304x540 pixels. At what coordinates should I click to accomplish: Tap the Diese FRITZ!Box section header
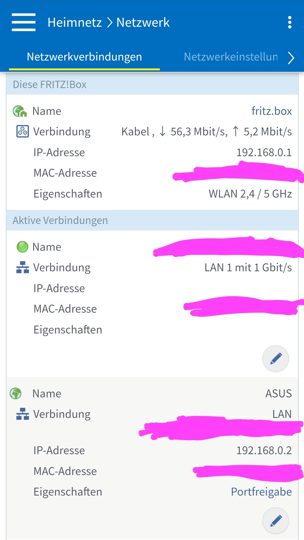tap(152, 84)
